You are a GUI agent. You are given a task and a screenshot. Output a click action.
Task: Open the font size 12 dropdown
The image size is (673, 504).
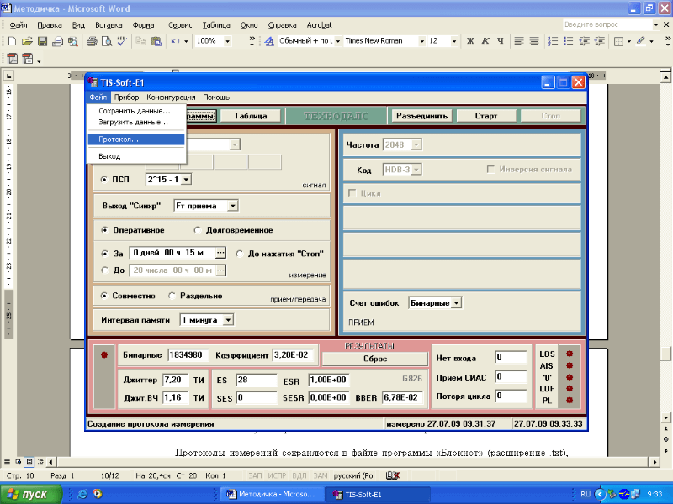point(454,41)
